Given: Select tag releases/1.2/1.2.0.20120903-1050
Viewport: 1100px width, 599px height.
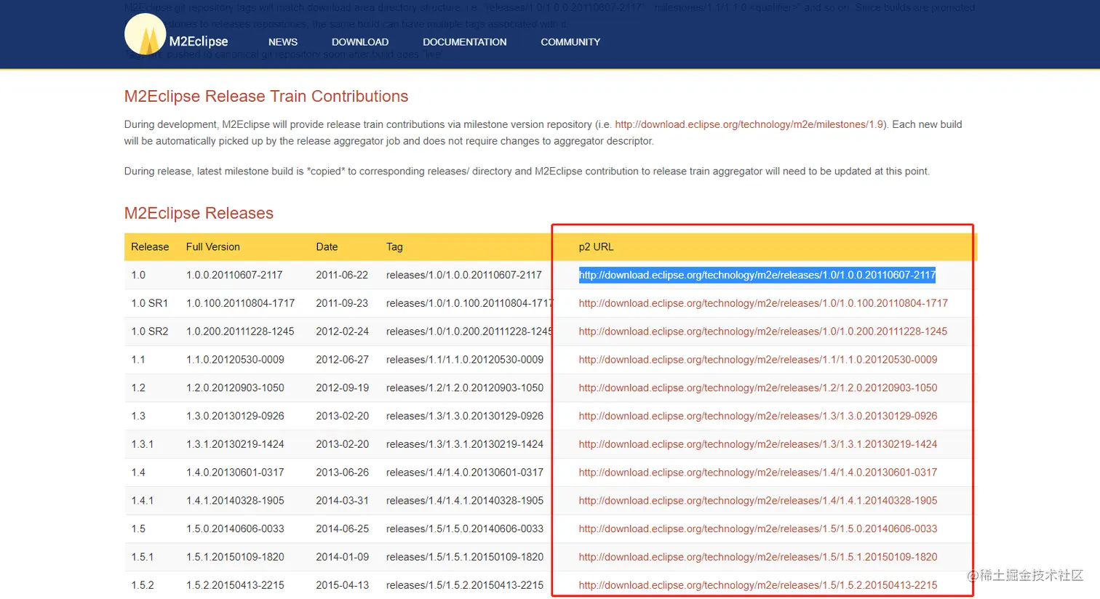Looking at the screenshot, I should 465,388.
